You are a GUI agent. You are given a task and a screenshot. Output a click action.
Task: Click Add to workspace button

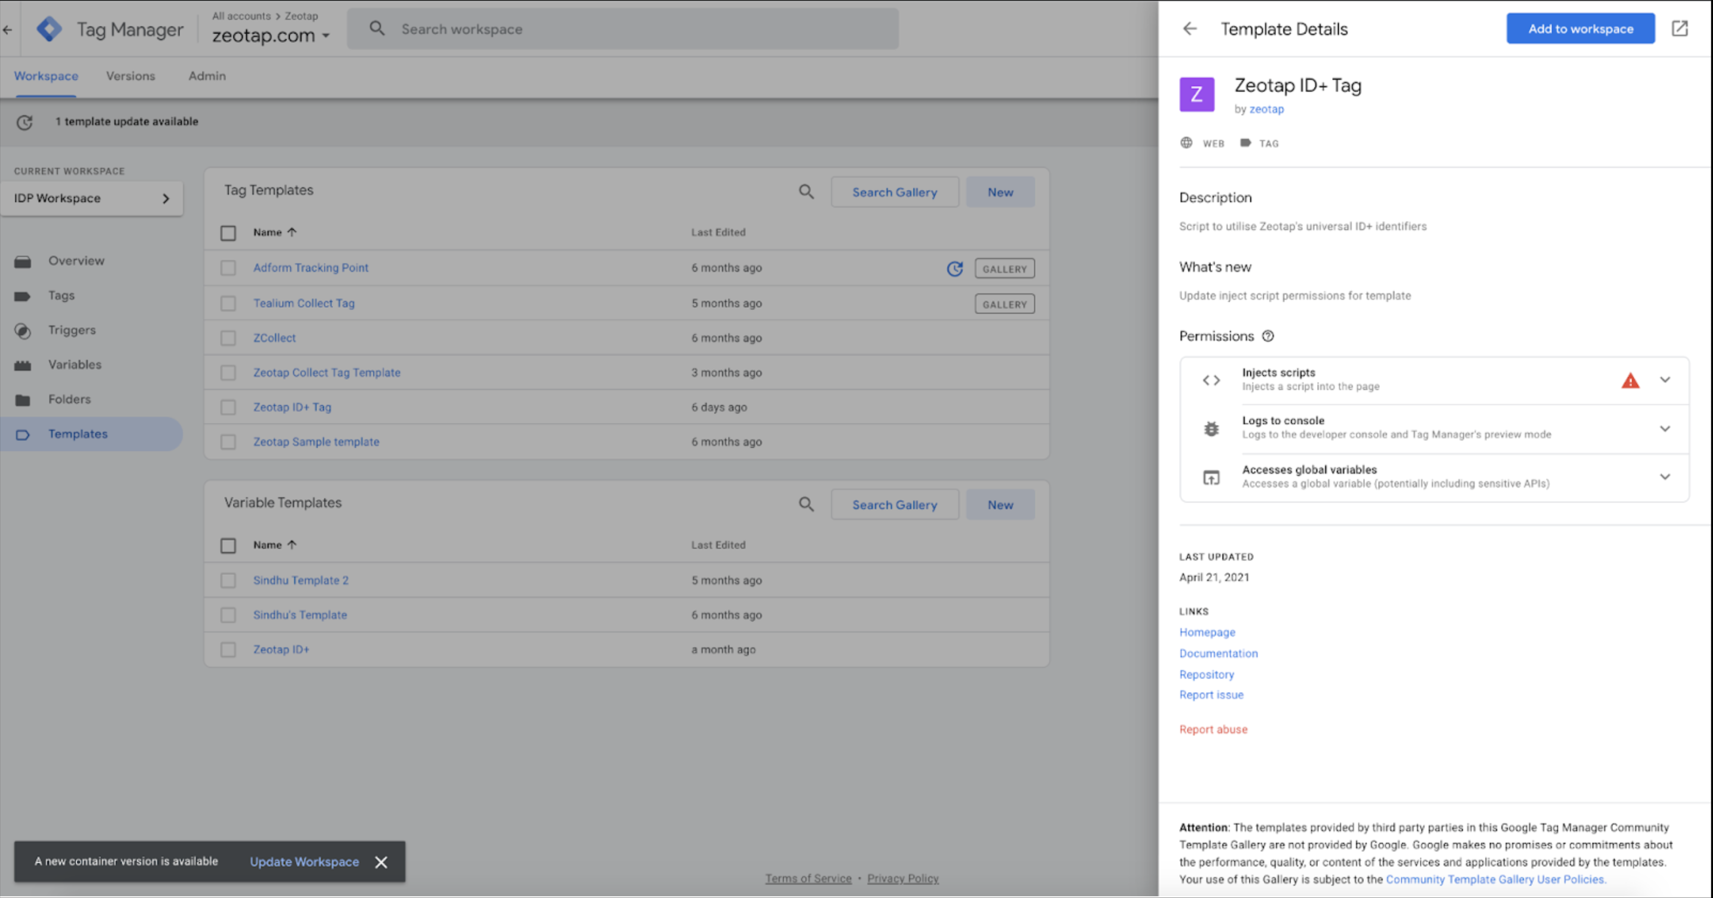click(1580, 29)
